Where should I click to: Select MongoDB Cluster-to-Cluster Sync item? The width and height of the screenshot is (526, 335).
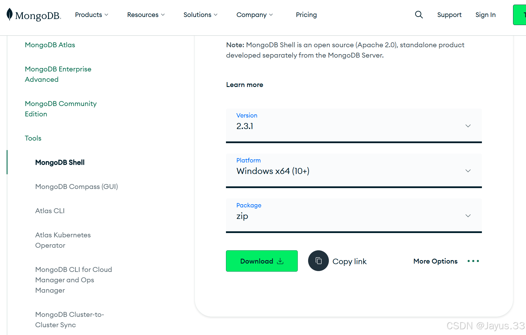coord(69,320)
